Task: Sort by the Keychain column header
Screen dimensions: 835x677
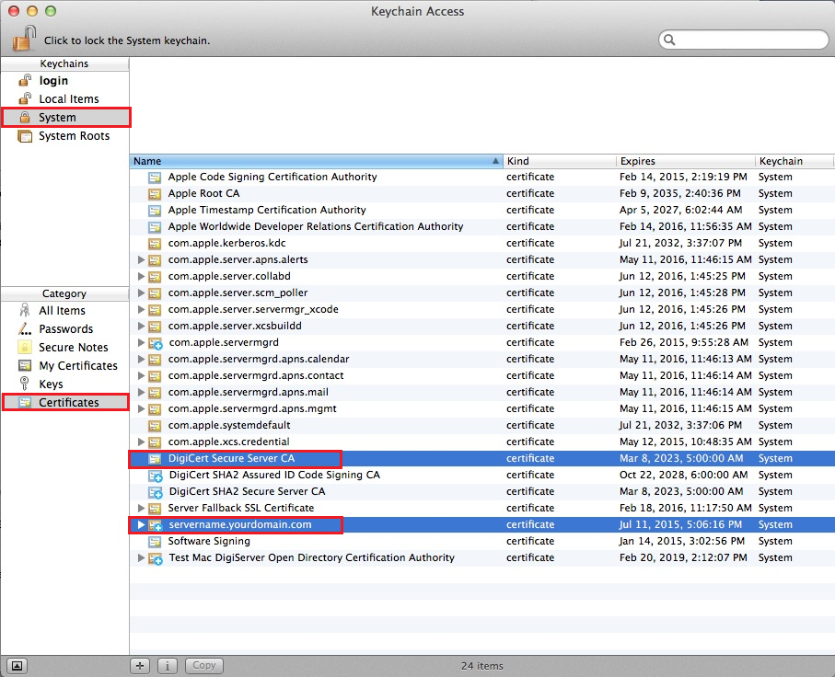Action: pos(794,161)
